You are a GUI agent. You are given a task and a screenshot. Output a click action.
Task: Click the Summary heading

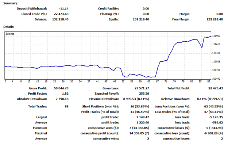coord(11,3)
